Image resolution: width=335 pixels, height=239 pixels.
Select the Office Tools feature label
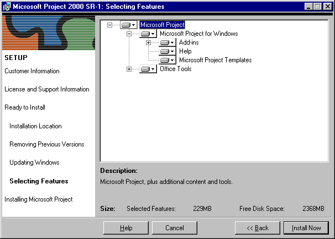(x=176, y=69)
